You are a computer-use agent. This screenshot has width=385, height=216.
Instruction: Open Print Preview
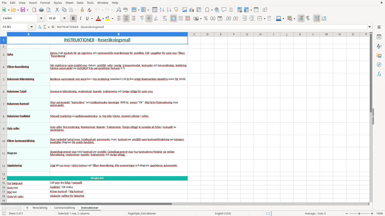48,10
